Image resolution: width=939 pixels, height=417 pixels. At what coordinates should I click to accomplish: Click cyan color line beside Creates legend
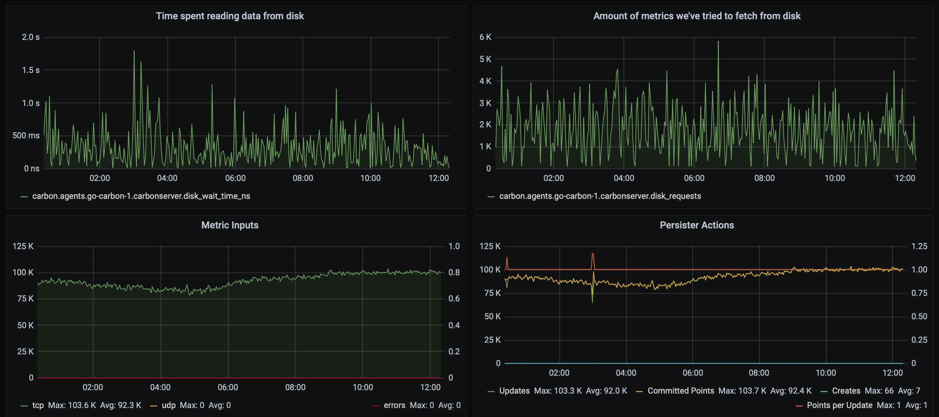(824, 392)
